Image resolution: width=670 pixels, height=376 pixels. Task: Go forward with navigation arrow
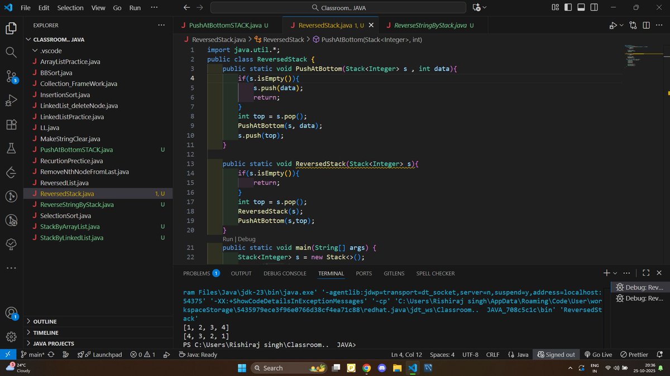[200, 7]
